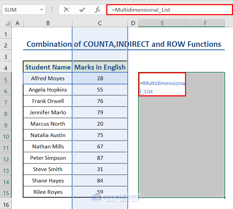Select column B header
The image size is (233, 209).
click(48, 23)
